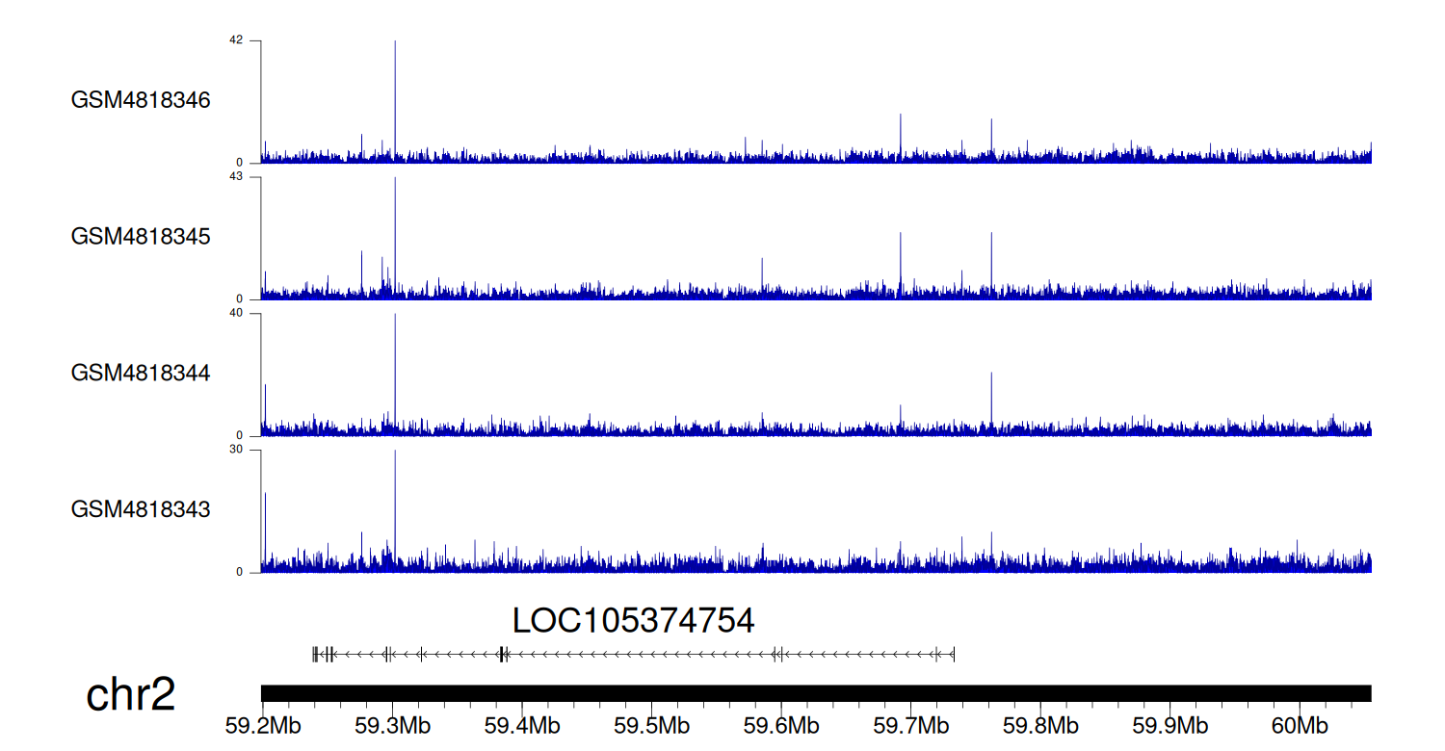Select the y-axis maximum value 40
The height and width of the screenshot is (751, 1445).
coord(235,313)
